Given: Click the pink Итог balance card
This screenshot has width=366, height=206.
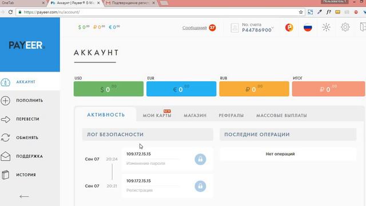Looking at the screenshot, I should [x=328, y=89].
